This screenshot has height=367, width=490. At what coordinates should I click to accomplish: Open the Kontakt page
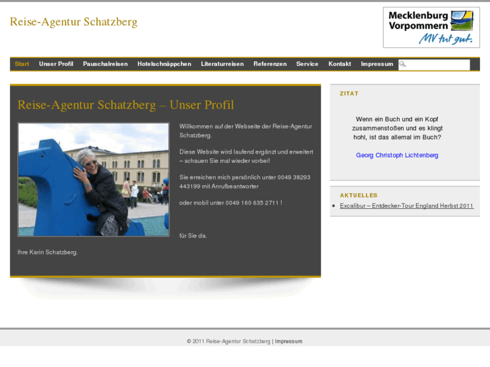(340, 64)
